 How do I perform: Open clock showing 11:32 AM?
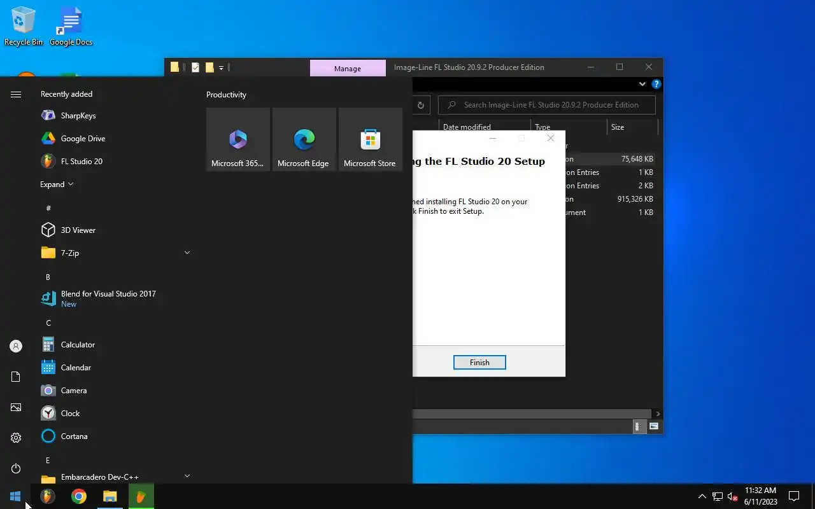pos(761,496)
